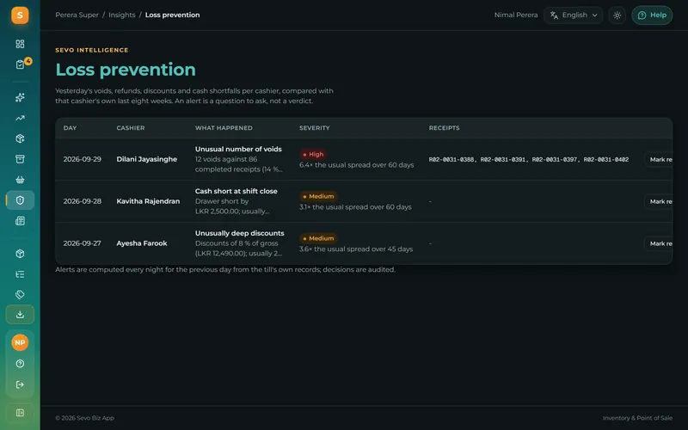This screenshot has width=688, height=430.
Task: Click the RECEIPTS column header
Action: coord(444,128)
